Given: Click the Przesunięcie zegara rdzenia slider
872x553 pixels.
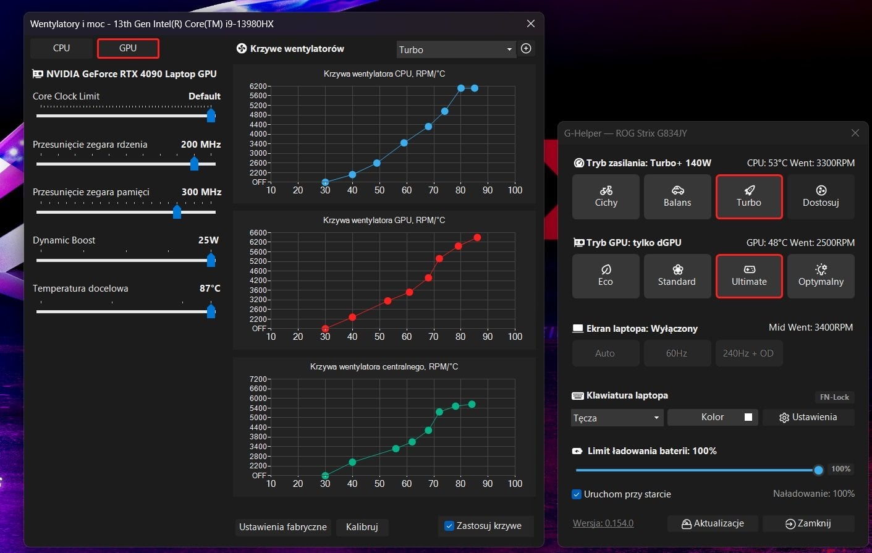Looking at the screenshot, I should click(126, 164).
